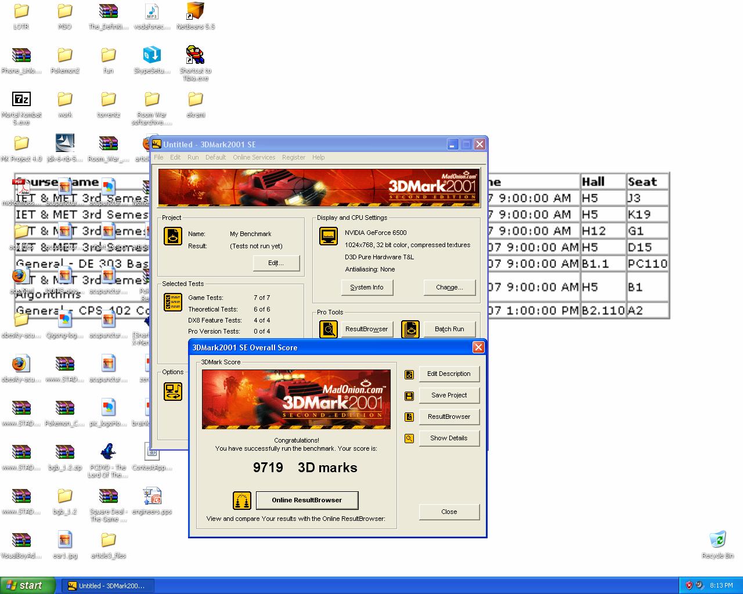Click the Project icon in main 3DMark window
The width and height of the screenshot is (743, 594).
pyautogui.click(x=172, y=236)
